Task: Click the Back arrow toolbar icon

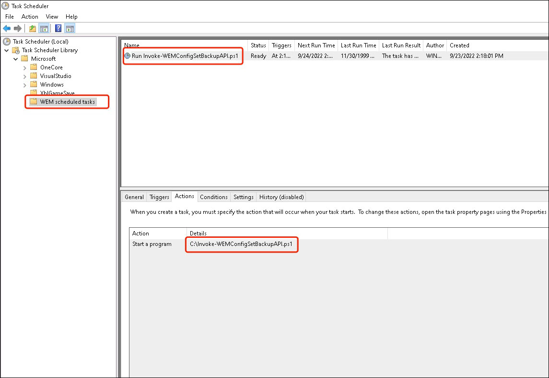Action: coord(7,28)
